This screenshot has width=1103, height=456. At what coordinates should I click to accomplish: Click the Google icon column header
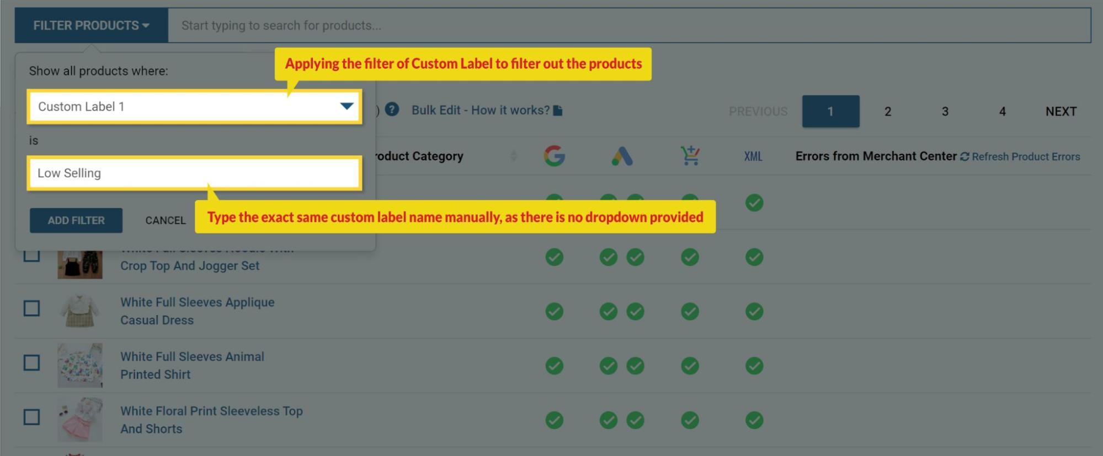click(554, 156)
